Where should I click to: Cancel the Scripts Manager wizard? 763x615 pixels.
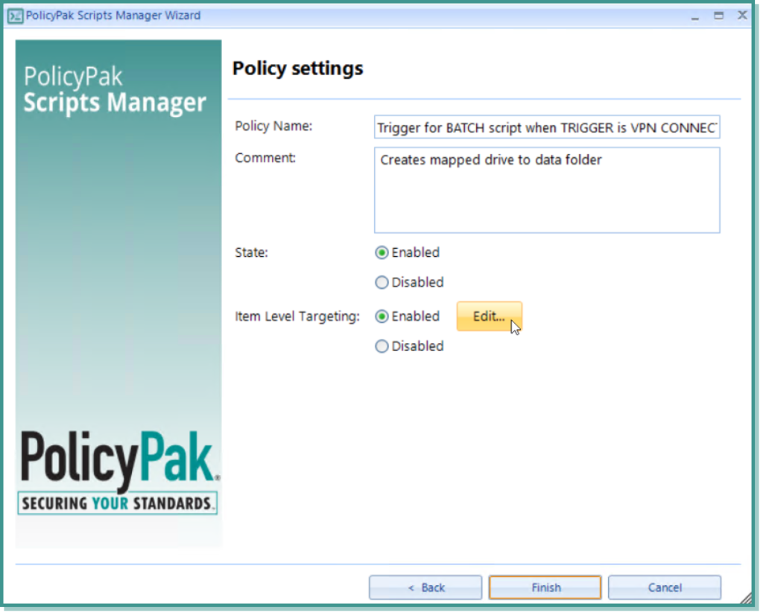[x=664, y=587]
